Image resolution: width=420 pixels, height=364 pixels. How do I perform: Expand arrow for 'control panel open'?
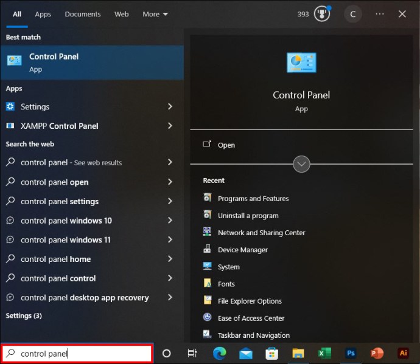(170, 182)
